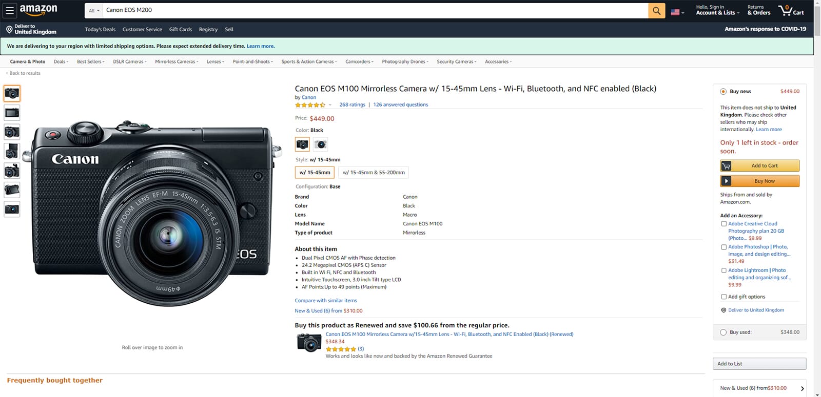Click the Add to Cart button
This screenshot has height=397, width=821.
tap(760, 166)
